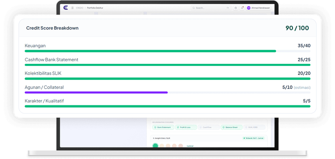Click the Kolektibilitas SLIK progress bar
Viewport: 335px width, 159px height.
coord(167,79)
